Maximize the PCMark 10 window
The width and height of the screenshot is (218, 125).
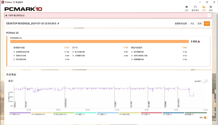coord(207,2)
